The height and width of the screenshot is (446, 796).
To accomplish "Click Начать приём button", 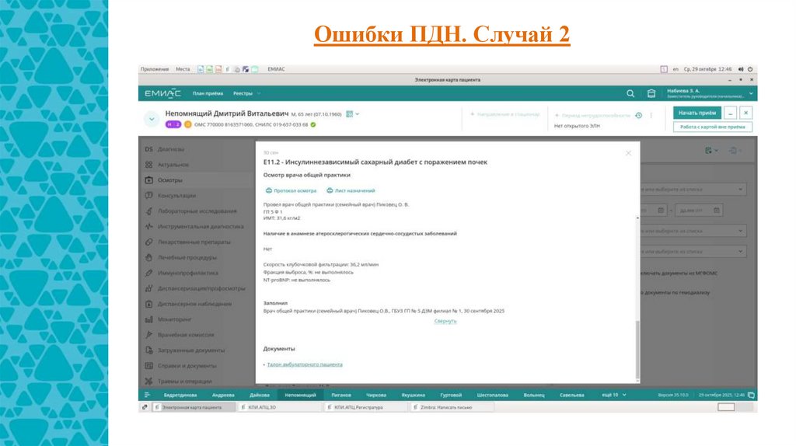I will click(697, 113).
